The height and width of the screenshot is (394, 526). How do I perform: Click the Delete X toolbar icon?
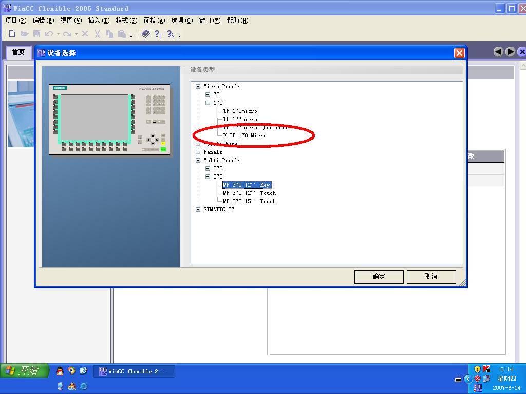pyautogui.click(x=85, y=34)
